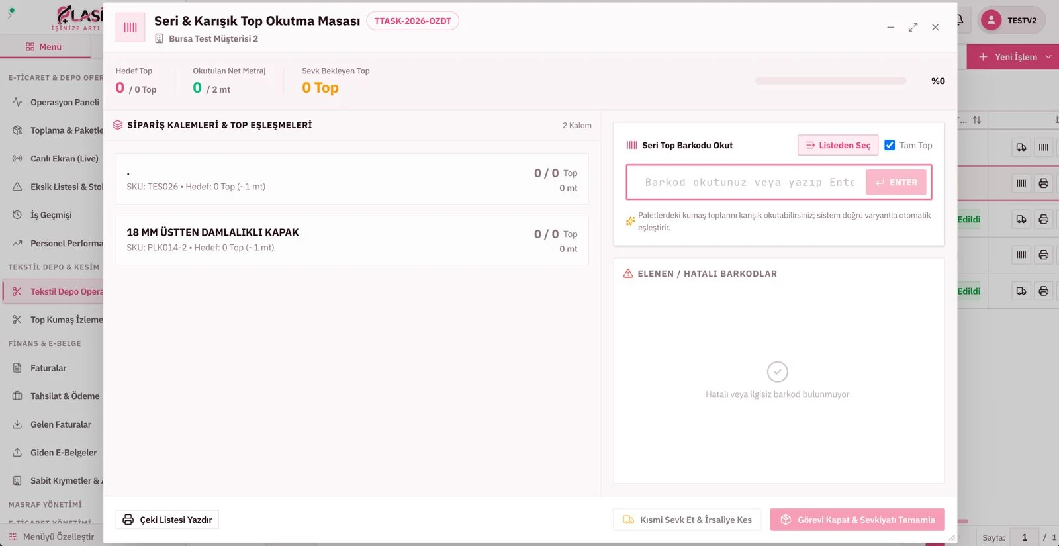The width and height of the screenshot is (1059, 546).
Task: Click barcode icon in top background row
Action: click(x=1043, y=147)
